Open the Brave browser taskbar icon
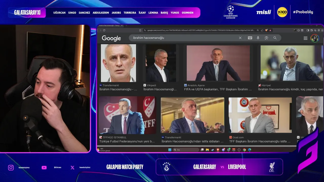Image resolution: width=324 pixels, height=182 pixels. tap(218, 150)
